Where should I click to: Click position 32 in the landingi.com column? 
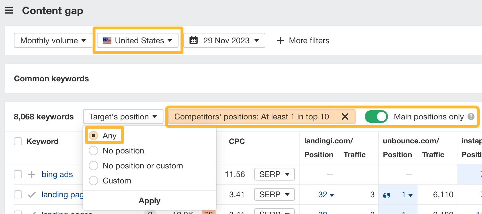pos(323,195)
